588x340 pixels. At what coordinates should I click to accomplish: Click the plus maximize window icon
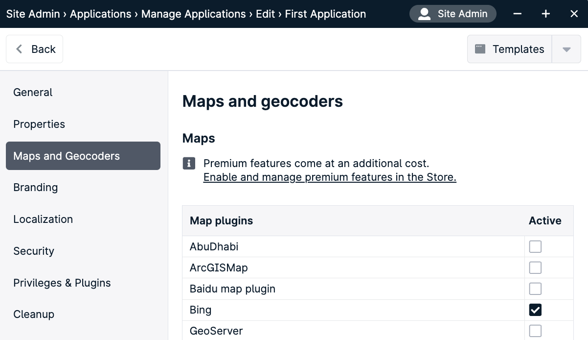tap(546, 14)
